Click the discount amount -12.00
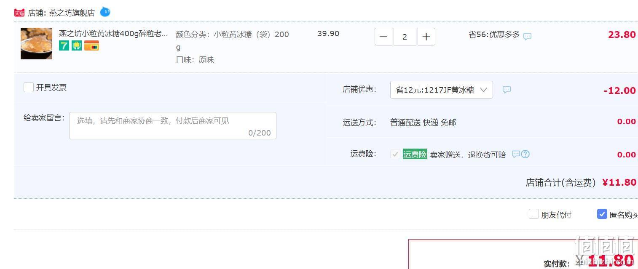638x269 pixels. pyautogui.click(x=619, y=91)
